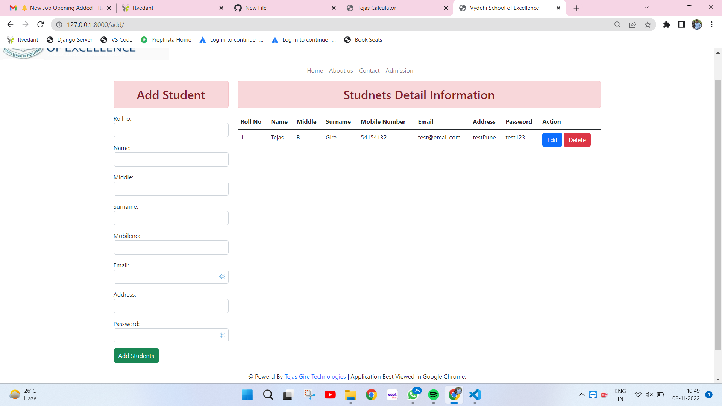The height and width of the screenshot is (406, 722).
Task: Open the Extensions puzzle icon
Action: click(x=666, y=24)
